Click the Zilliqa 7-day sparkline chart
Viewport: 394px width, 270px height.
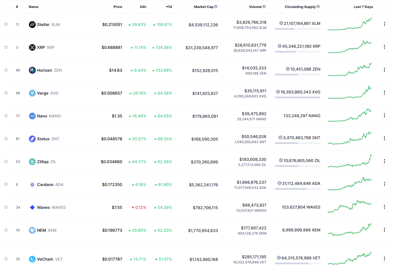click(x=350, y=161)
